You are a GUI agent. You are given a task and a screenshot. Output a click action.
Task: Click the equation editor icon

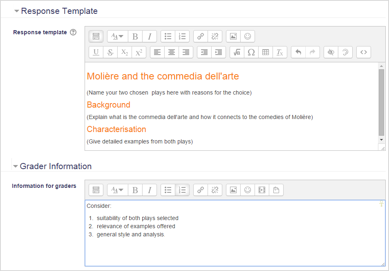pyautogui.click(x=237, y=52)
